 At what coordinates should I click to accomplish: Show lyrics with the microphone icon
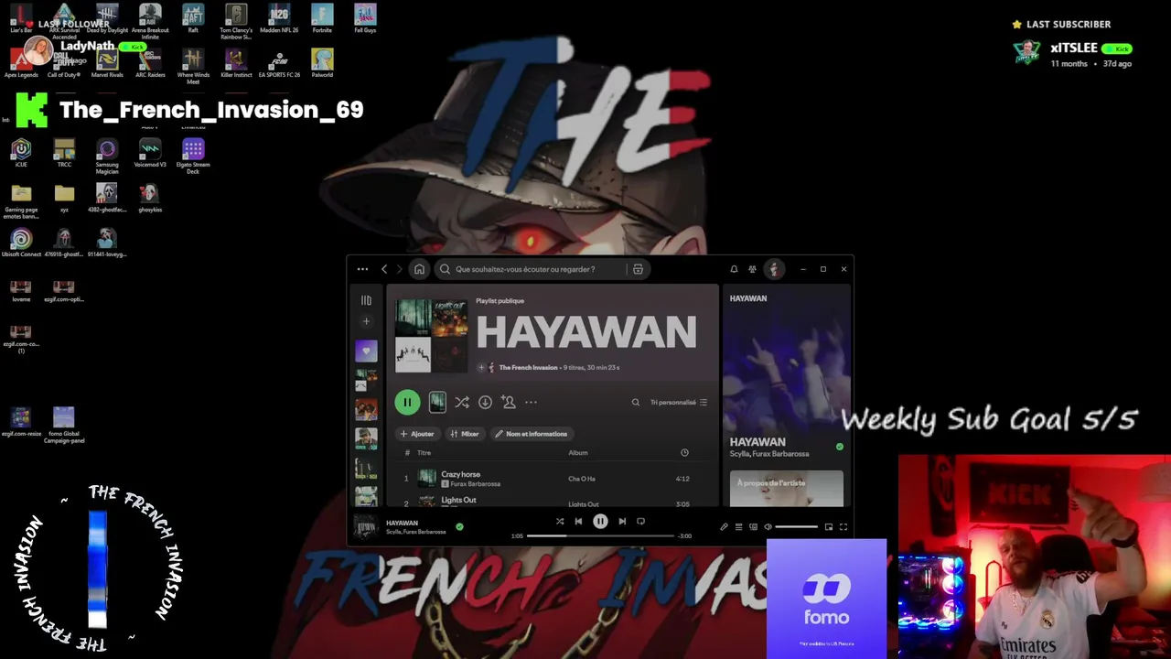[724, 527]
